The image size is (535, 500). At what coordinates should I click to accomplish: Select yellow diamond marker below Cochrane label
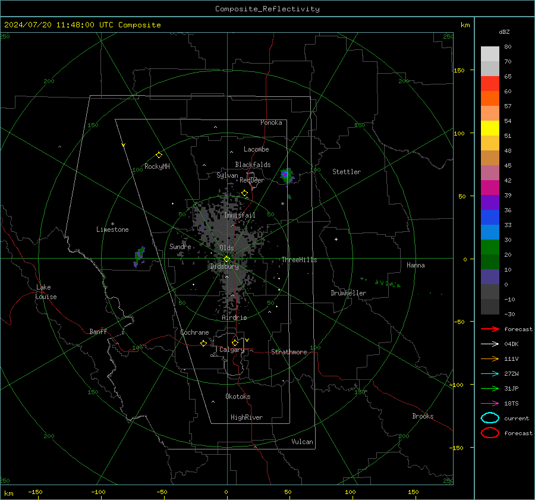[203, 343]
